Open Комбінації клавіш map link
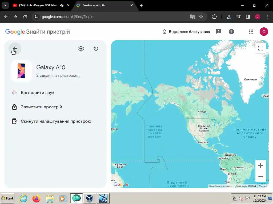 pos(220,186)
